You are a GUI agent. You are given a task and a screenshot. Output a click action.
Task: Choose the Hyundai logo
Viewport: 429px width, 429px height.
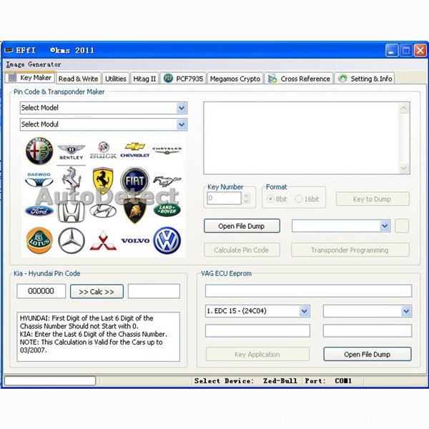[103, 211]
